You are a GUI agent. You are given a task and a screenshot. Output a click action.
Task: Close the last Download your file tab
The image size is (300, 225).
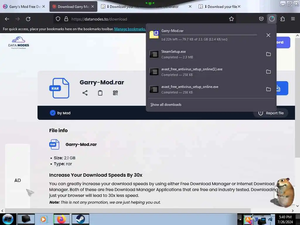[x=239, y=6]
